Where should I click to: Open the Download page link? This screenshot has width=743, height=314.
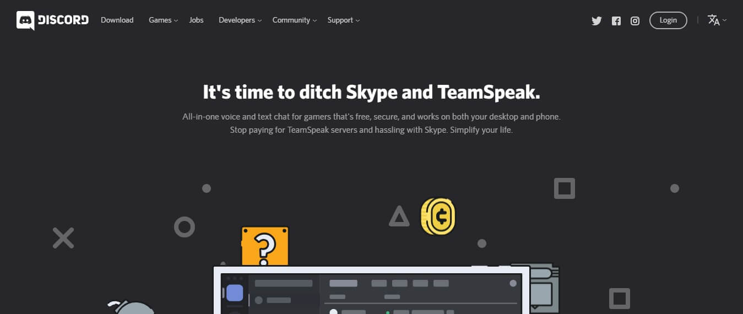(x=117, y=20)
